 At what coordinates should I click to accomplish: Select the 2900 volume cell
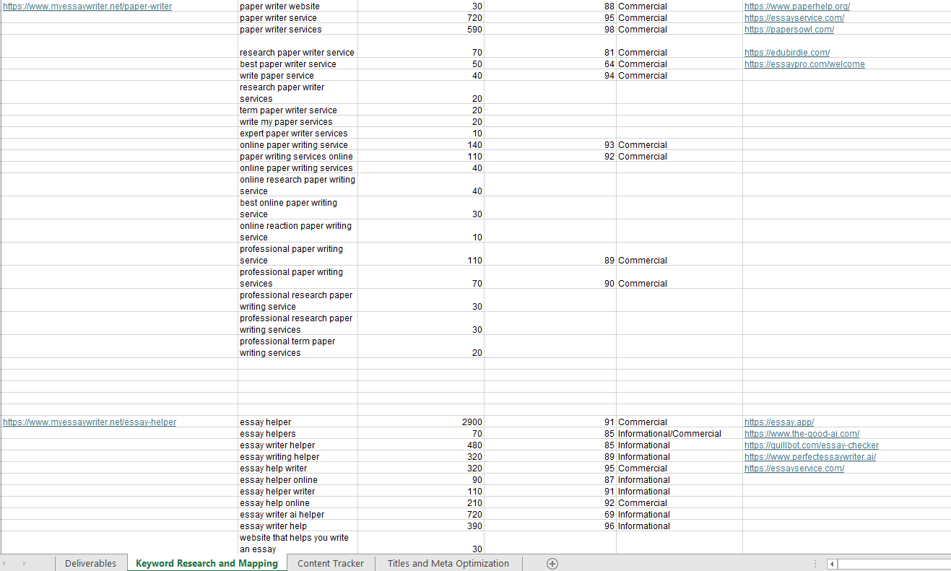(421, 422)
